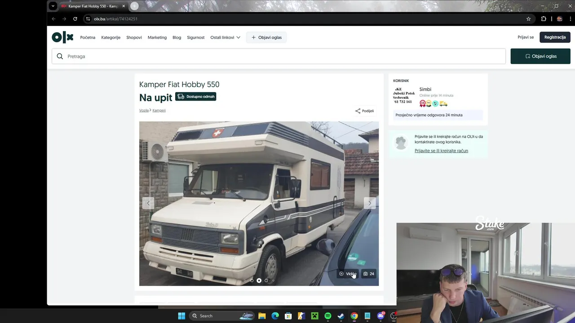Open the Kamperi breadcrumb

(159, 110)
